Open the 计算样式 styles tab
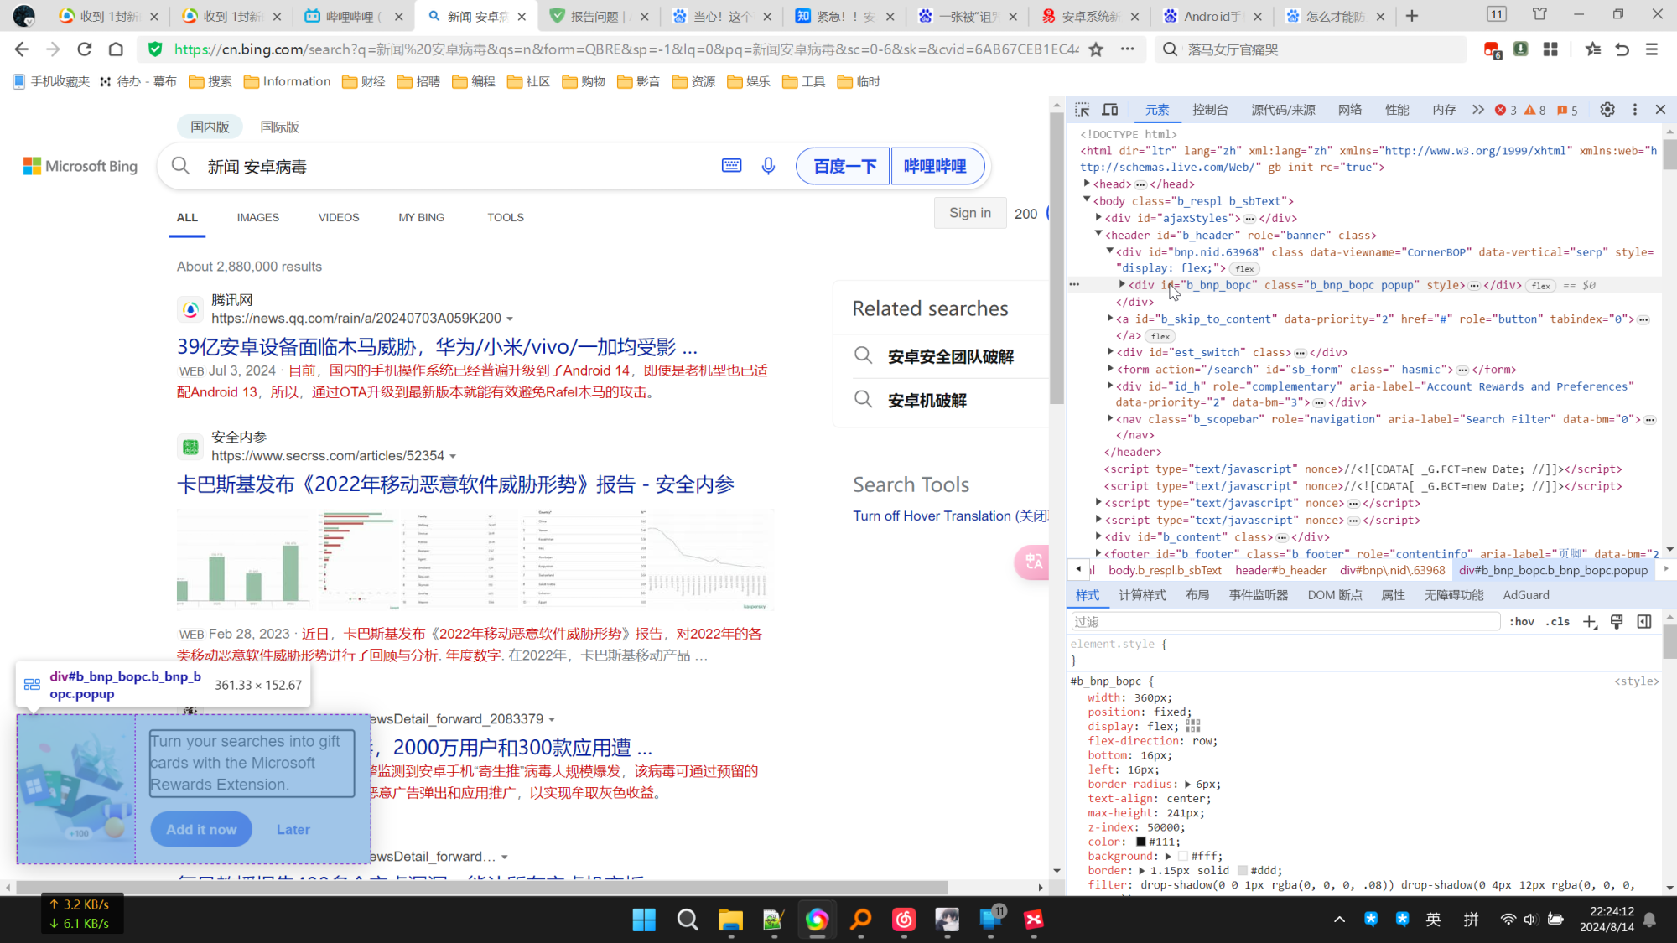 (1141, 595)
